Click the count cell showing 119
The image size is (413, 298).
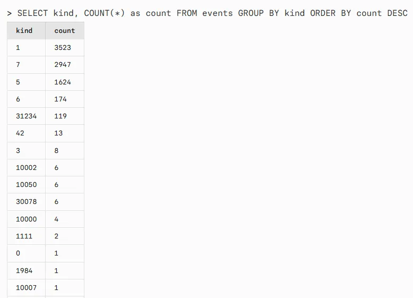click(x=65, y=116)
